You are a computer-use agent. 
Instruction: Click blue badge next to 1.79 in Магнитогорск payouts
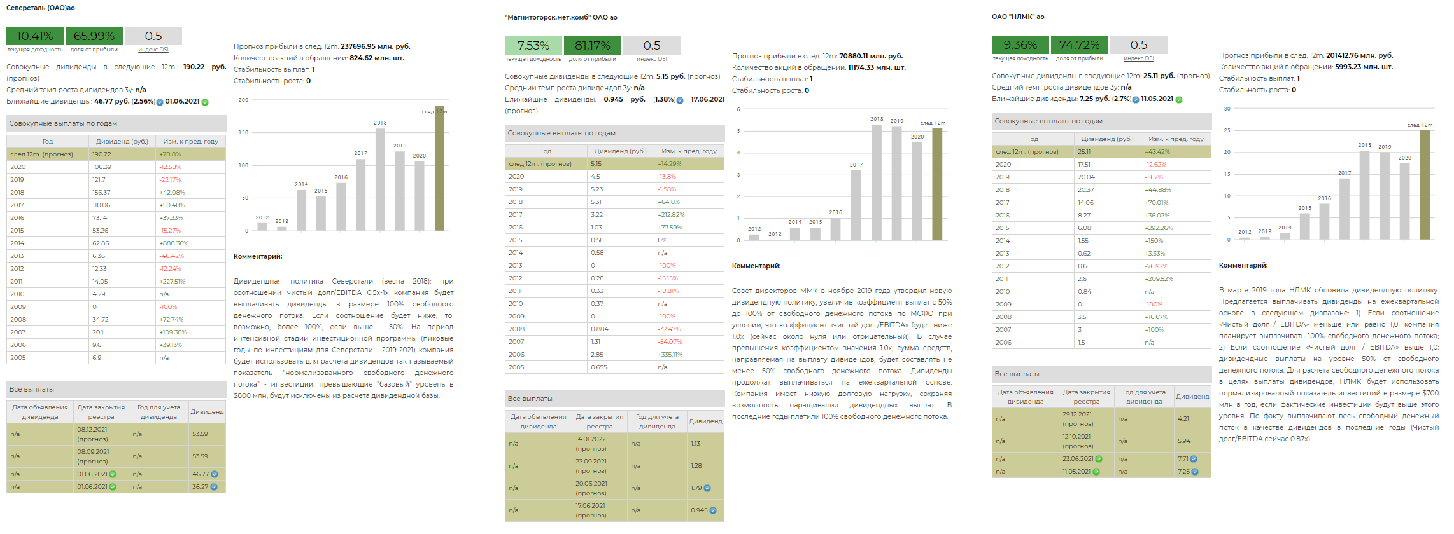click(707, 488)
